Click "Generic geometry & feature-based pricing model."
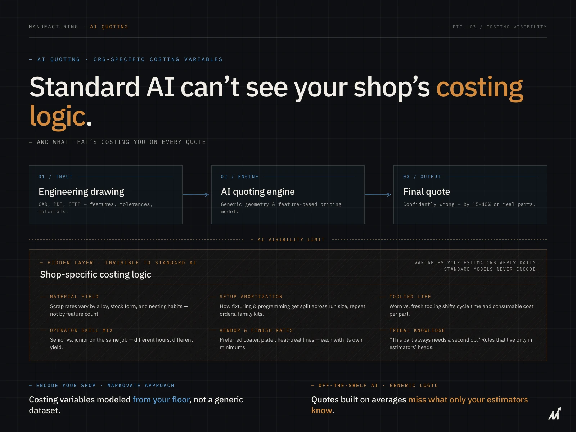 (x=281, y=208)
